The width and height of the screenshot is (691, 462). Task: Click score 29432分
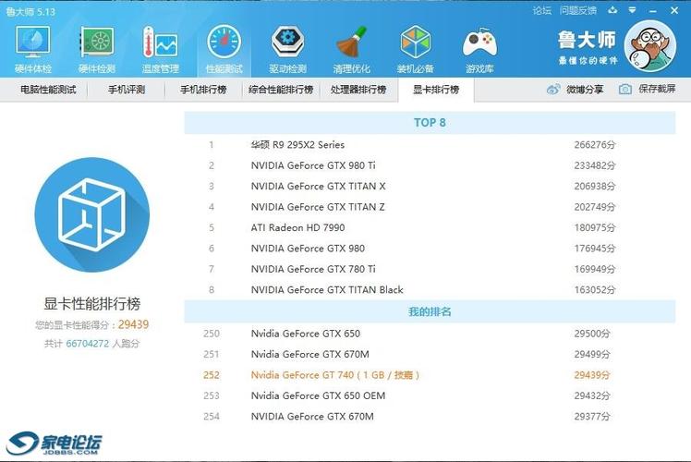pyautogui.click(x=592, y=395)
